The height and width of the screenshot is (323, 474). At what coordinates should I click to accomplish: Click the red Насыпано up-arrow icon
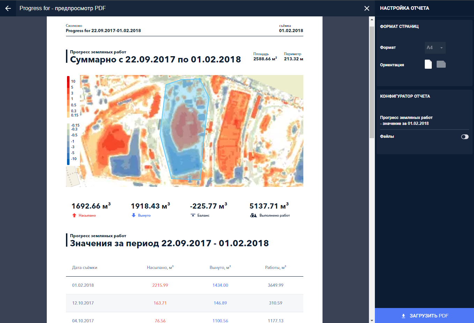tap(74, 216)
